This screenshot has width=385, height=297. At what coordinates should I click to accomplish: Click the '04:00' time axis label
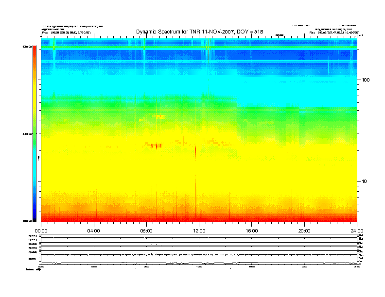(x=93, y=231)
